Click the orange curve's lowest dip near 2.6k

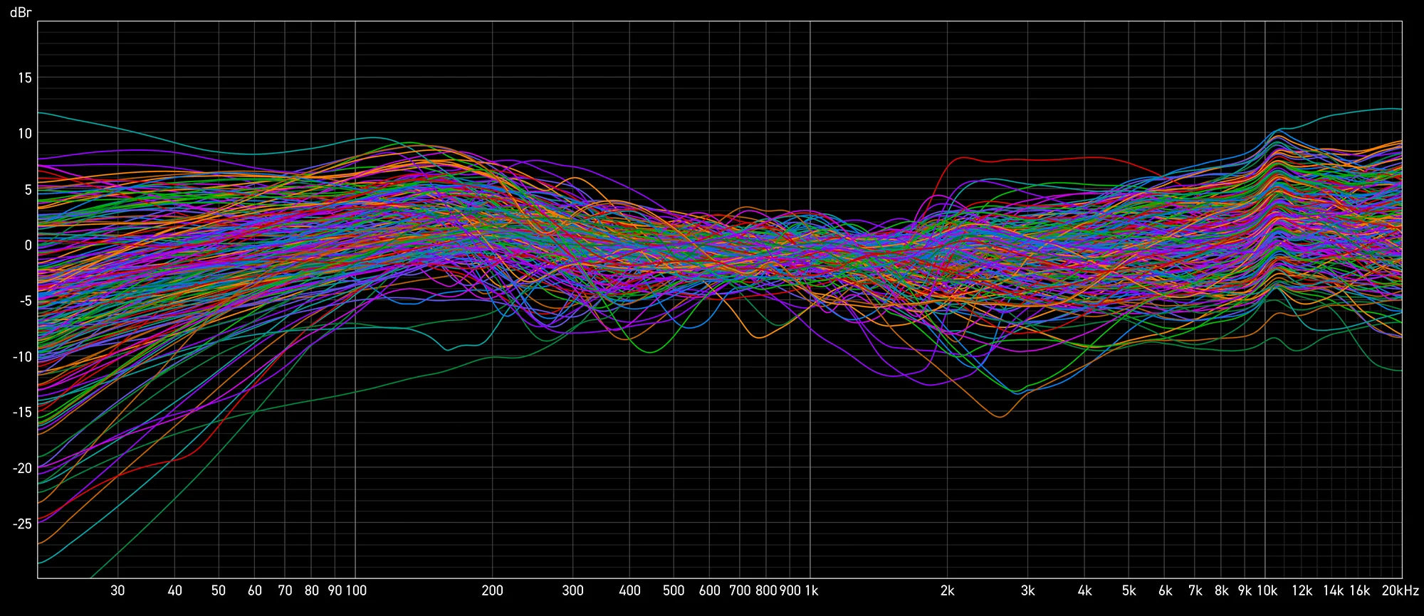(x=1000, y=417)
